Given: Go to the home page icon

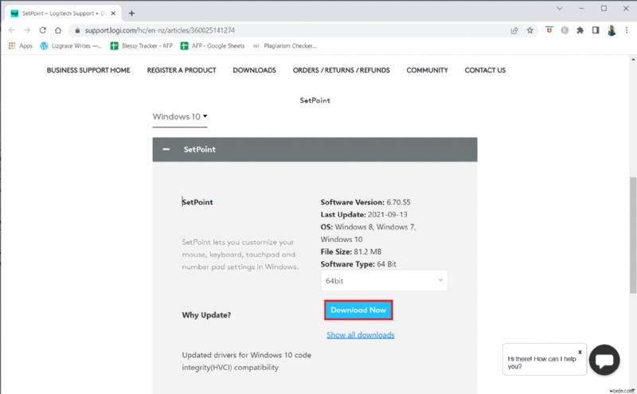Looking at the screenshot, I should tap(58, 30).
